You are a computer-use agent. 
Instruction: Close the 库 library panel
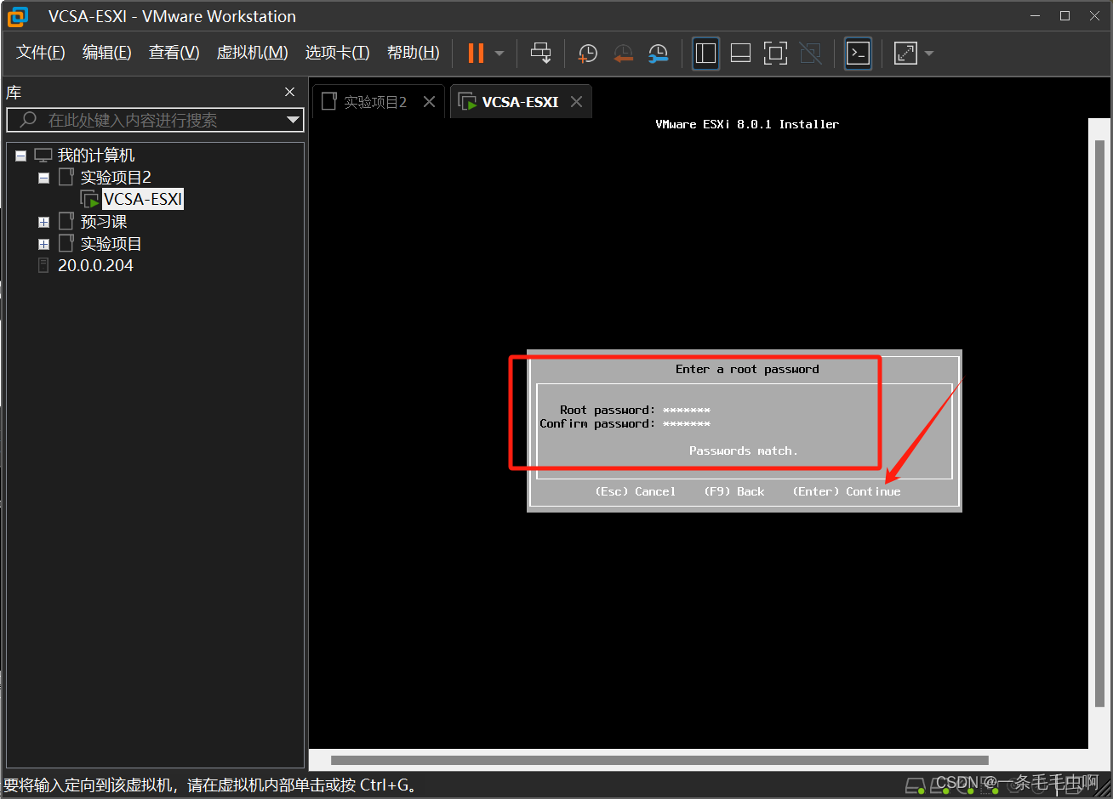click(x=290, y=92)
